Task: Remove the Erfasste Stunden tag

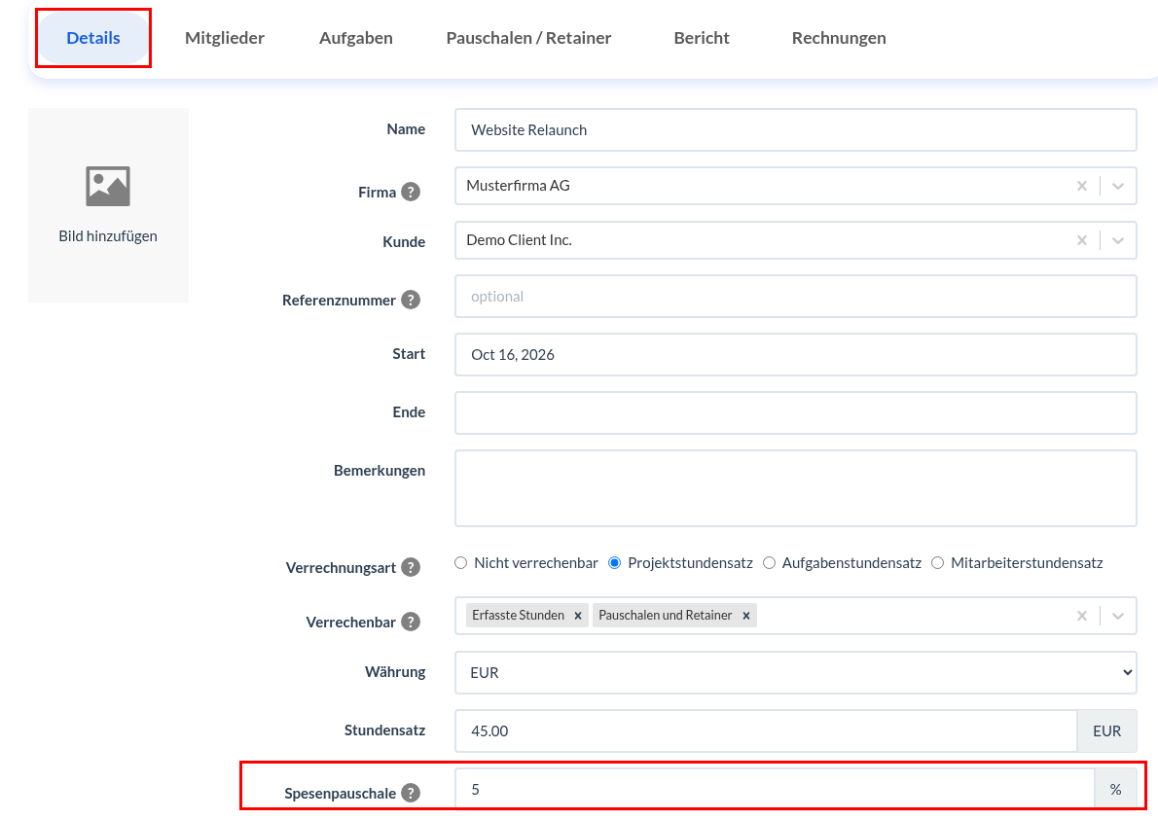Action: click(578, 615)
